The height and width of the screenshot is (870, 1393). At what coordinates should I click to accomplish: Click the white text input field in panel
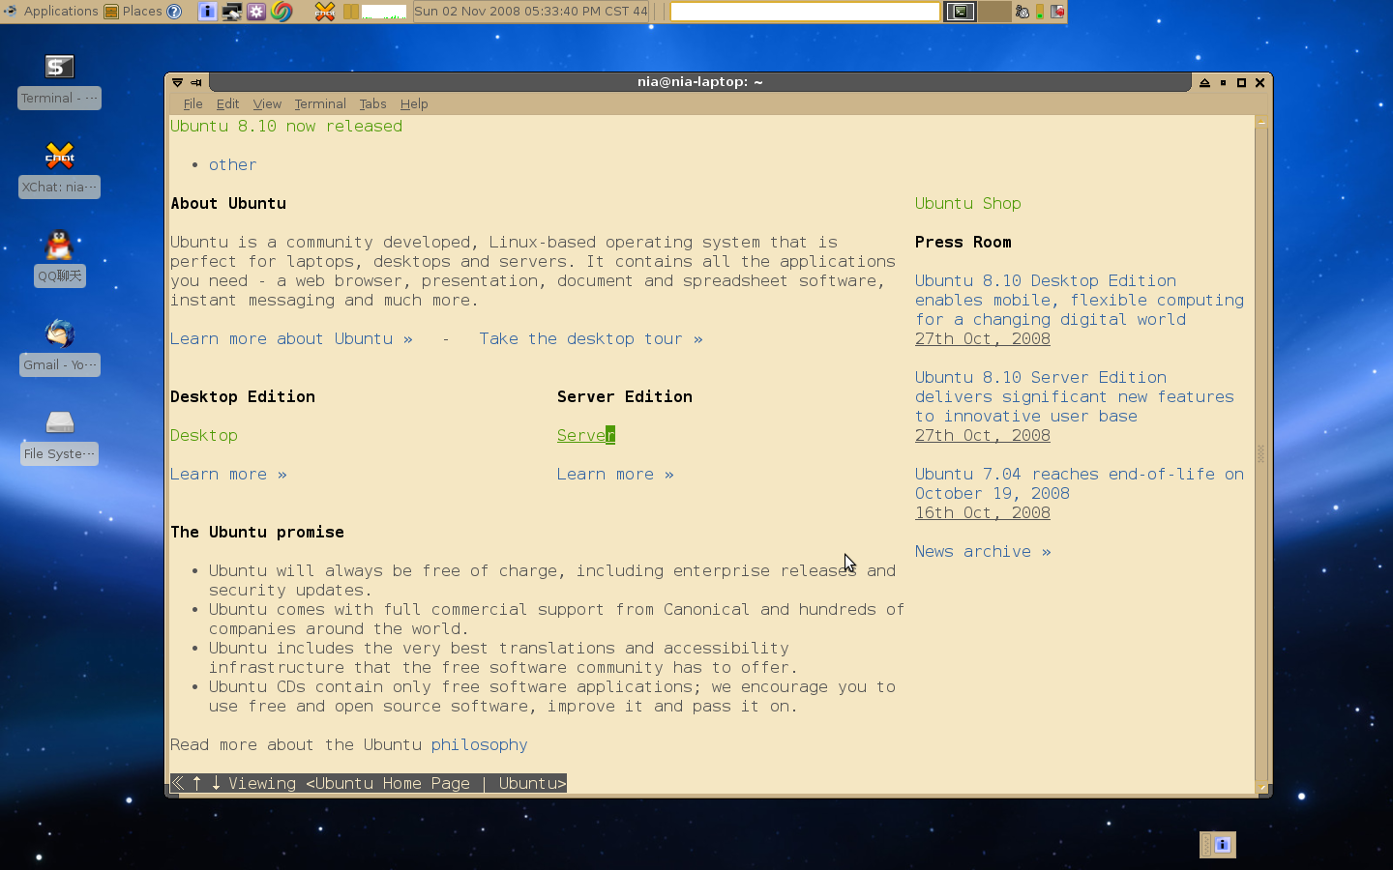pos(805,12)
